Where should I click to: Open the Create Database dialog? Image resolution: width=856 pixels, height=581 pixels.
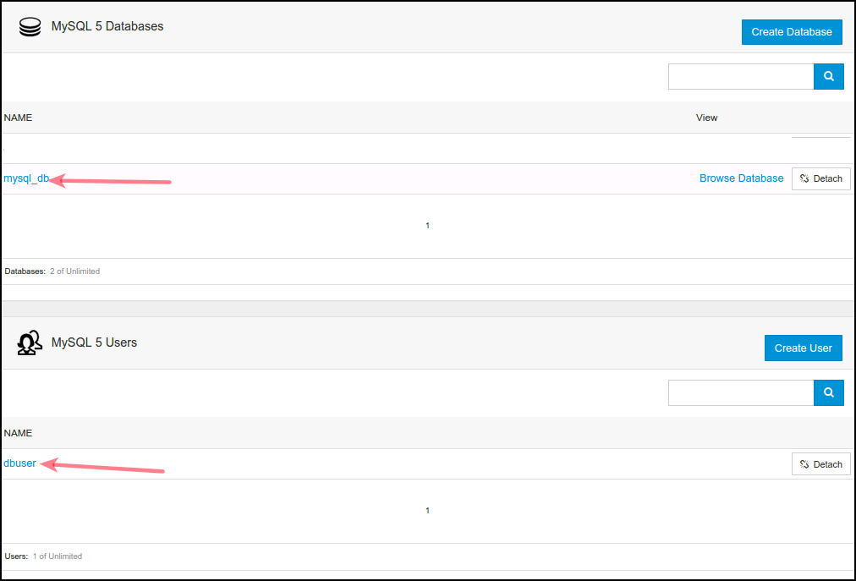(x=791, y=31)
